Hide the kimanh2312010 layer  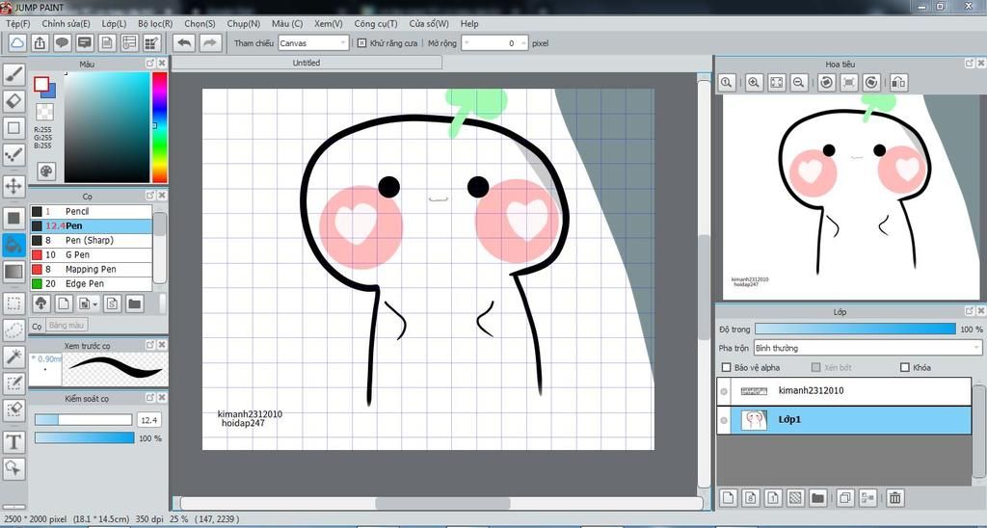(724, 391)
